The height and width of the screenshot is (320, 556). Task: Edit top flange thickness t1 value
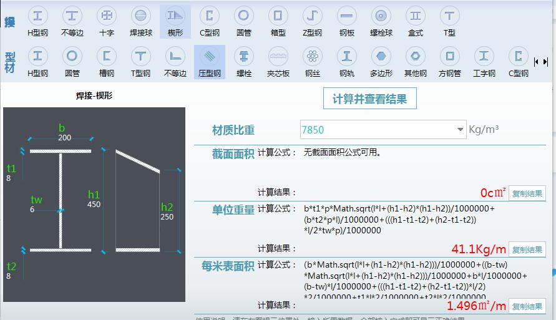(9, 178)
